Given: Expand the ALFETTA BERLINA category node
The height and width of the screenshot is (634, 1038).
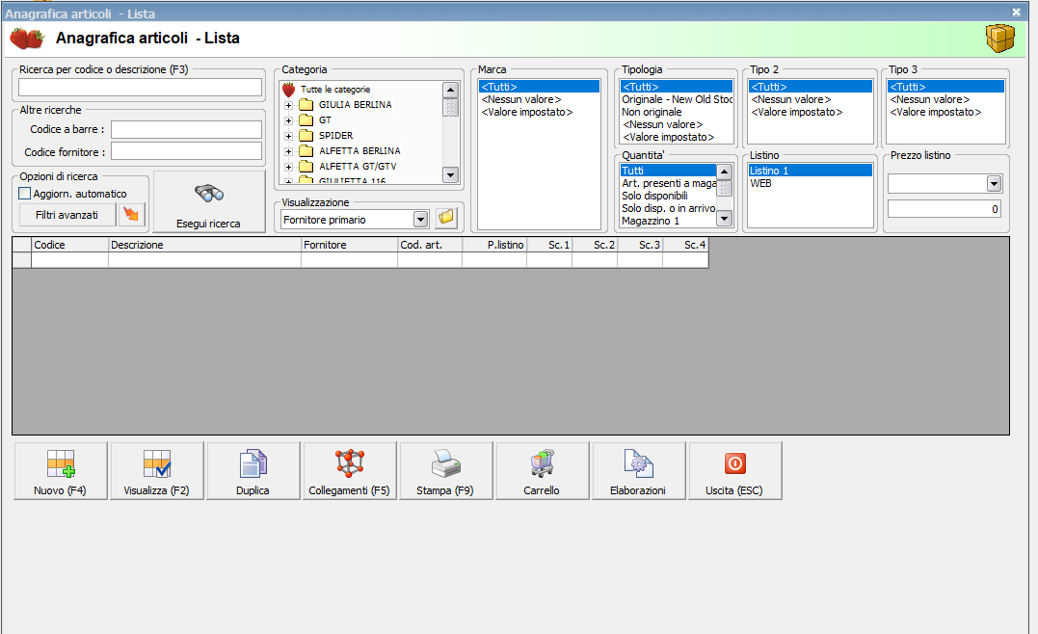Looking at the screenshot, I should 288,151.
